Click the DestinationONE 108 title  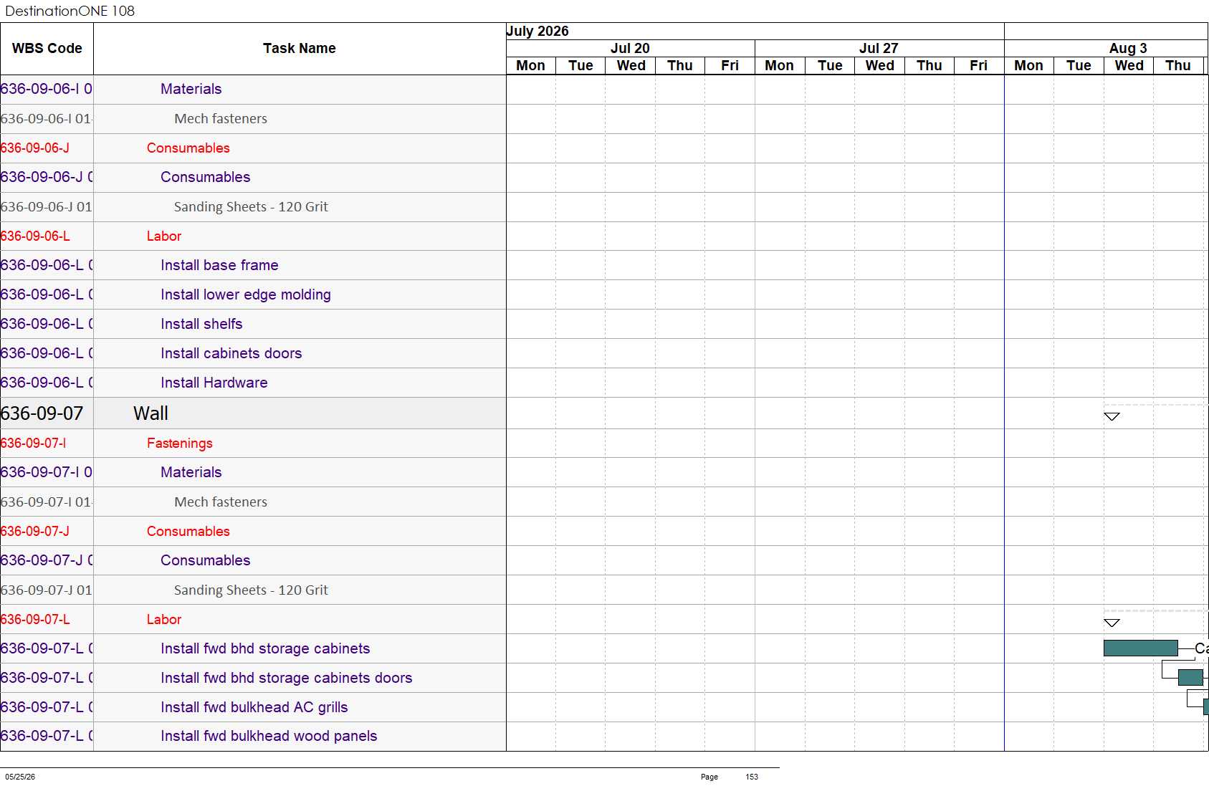[x=70, y=11]
